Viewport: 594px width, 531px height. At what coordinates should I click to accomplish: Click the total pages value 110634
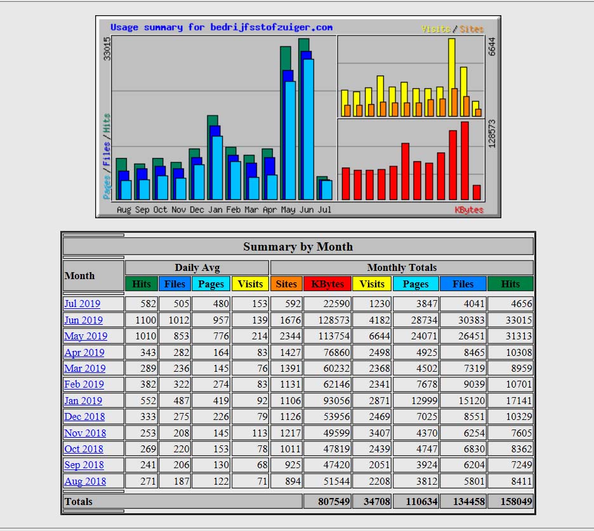click(421, 501)
